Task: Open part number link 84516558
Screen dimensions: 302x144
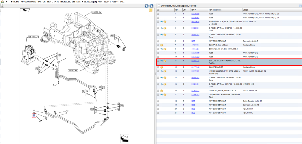Action: point(195,14)
